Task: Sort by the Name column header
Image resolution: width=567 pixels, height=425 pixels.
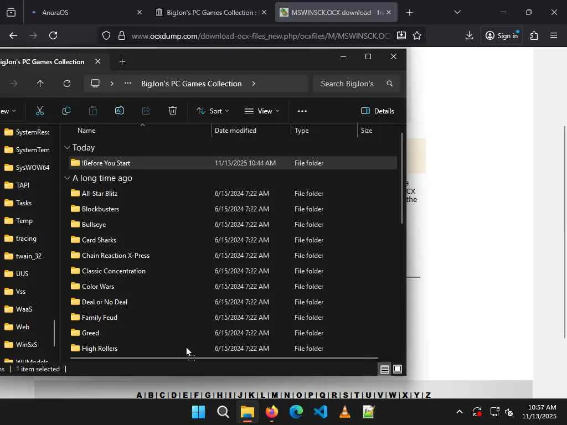Action: tap(86, 131)
